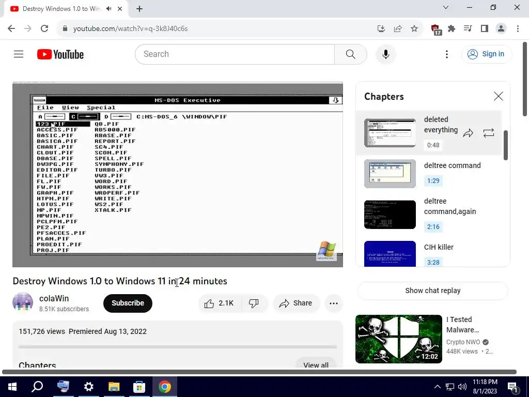
Task: Share this page icon in address bar
Action: click(398, 28)
